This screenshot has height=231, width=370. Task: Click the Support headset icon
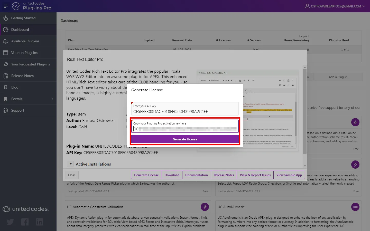pyautogui.click(x=6, y=110)
